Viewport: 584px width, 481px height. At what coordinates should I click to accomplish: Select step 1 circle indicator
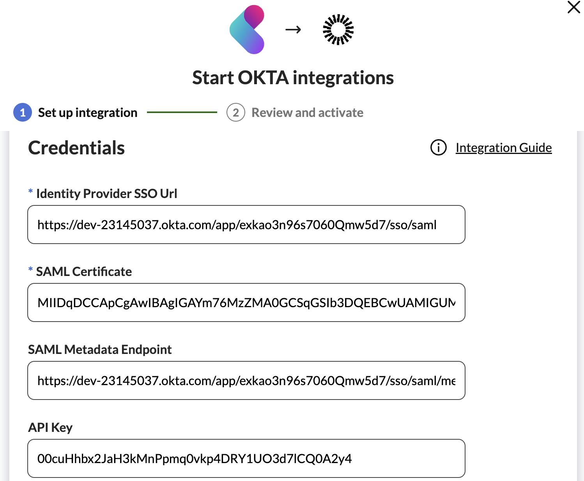tap(23, 113)
